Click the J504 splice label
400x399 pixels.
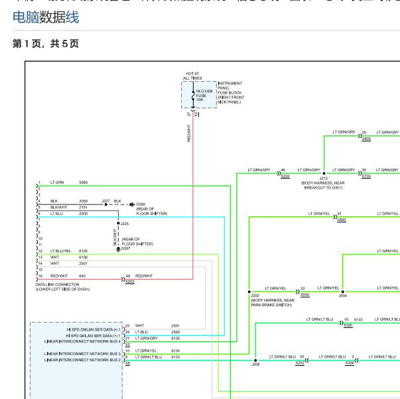coord(342,296)
